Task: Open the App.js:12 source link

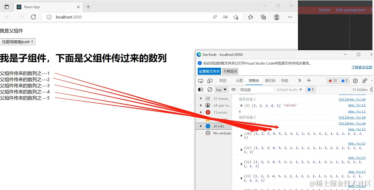Action: coord(357,105)
